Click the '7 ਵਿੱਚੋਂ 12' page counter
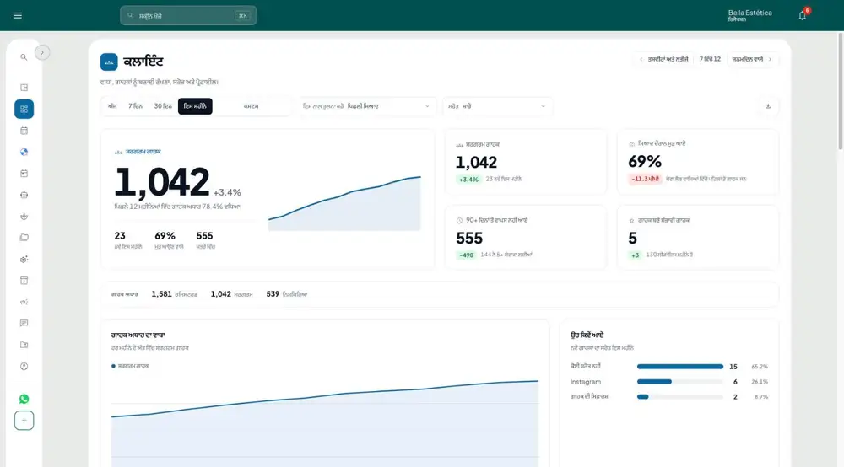844x467 pixels. (710, 59)
